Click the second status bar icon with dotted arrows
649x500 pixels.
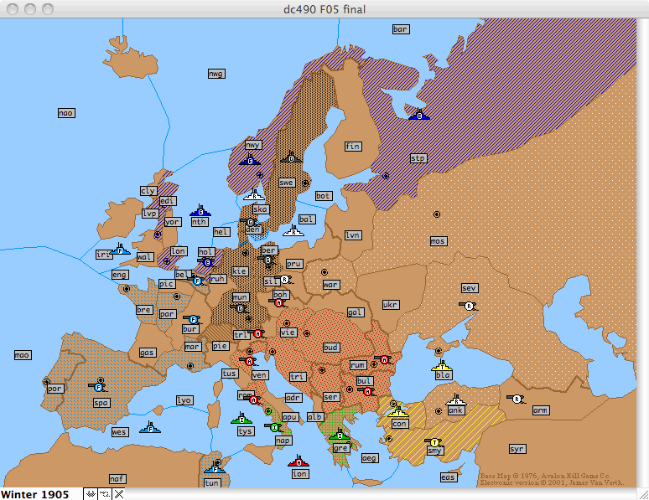tap(104, 493)
